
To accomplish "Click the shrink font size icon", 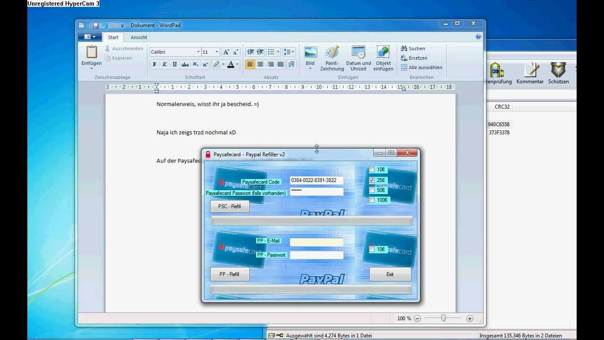I will (x=236, y=52).
